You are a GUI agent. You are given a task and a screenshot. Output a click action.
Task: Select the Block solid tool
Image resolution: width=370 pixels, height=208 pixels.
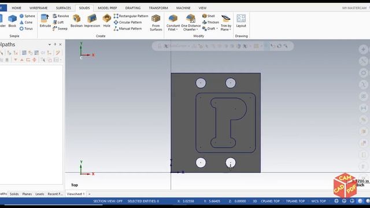coord(12,21)
